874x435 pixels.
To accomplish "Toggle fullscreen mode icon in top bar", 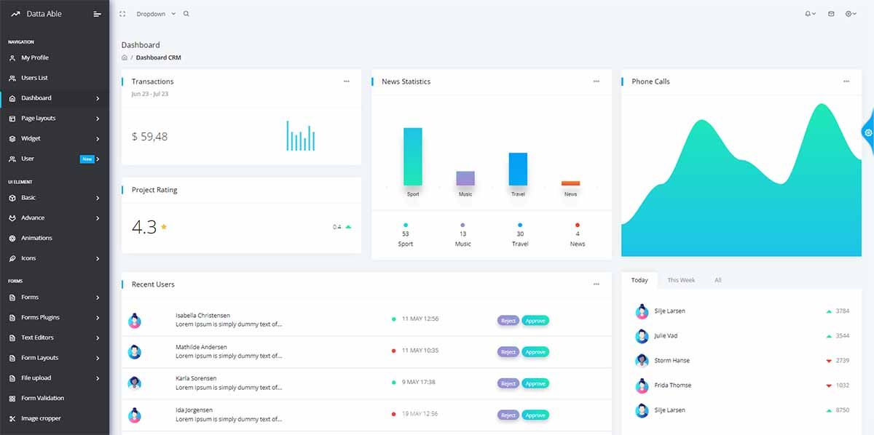I will [122, 14].
